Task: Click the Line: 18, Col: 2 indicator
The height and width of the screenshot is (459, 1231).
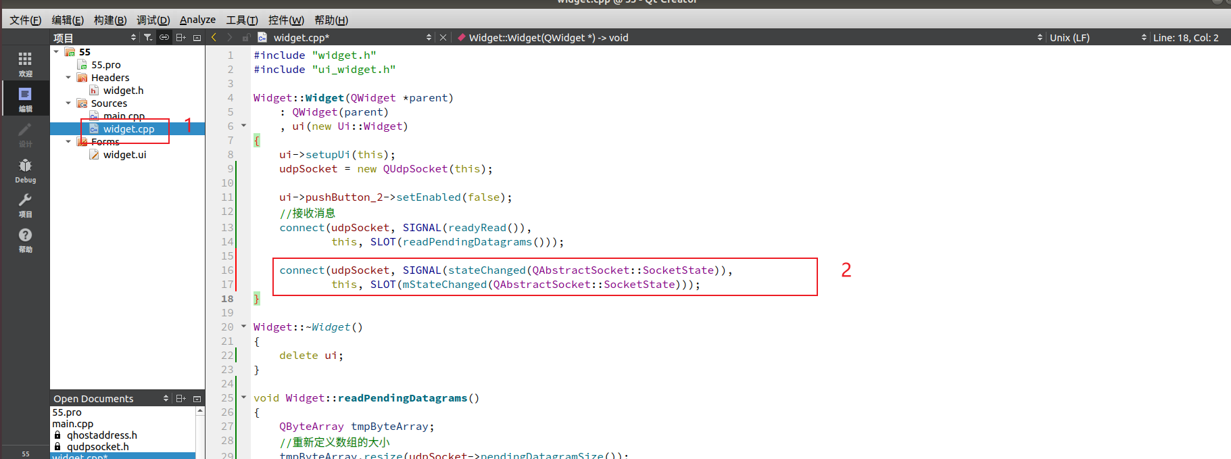Action: tap(1186, 38)
